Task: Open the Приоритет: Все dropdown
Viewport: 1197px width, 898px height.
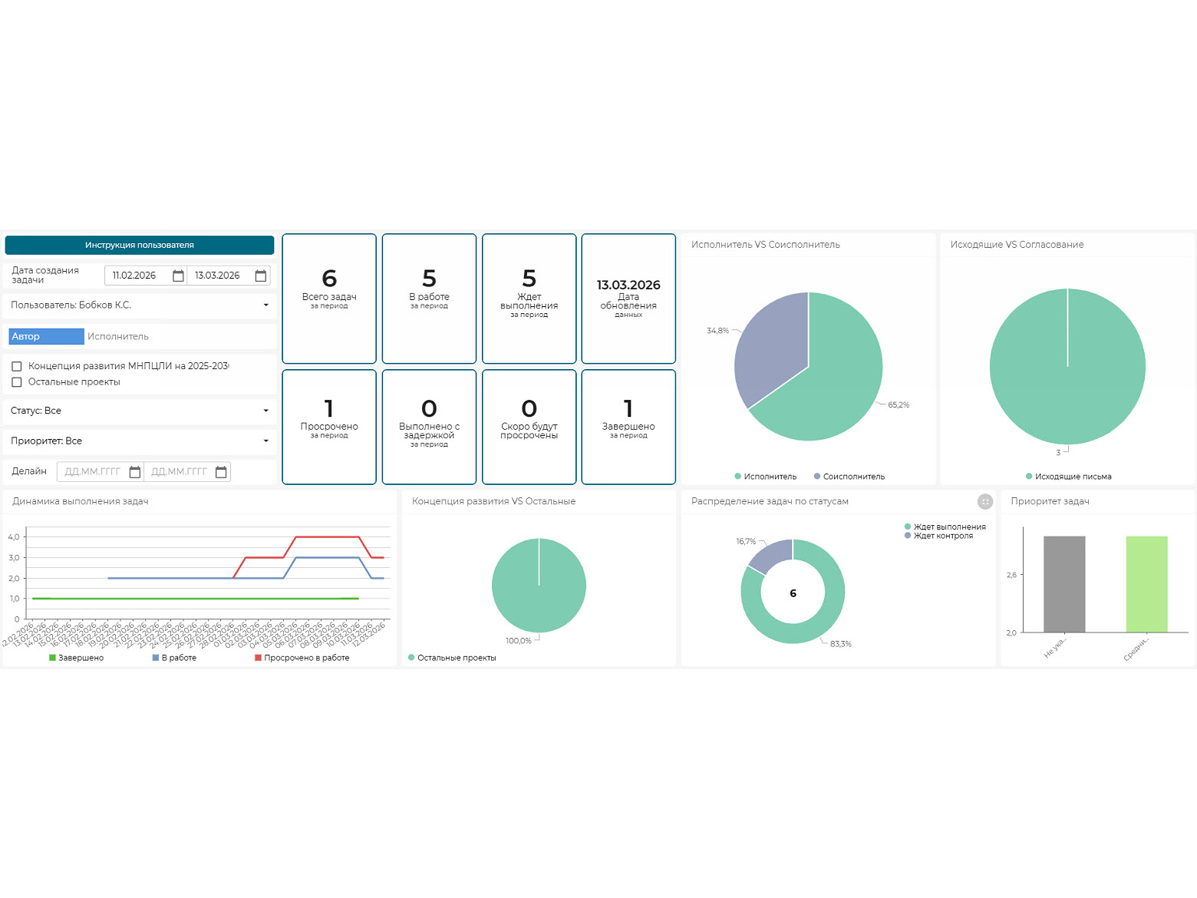Action: coord(265,441)
